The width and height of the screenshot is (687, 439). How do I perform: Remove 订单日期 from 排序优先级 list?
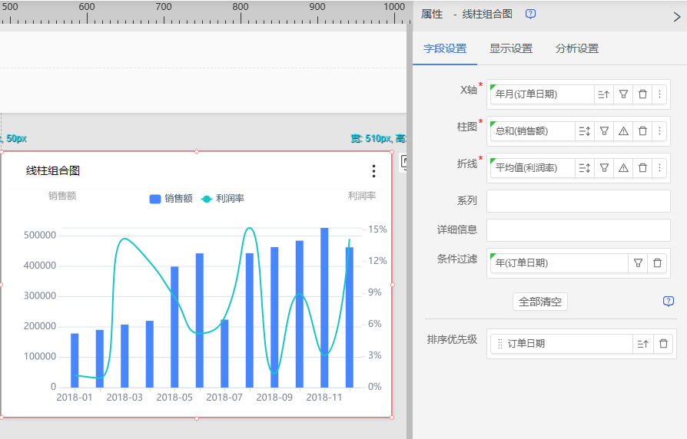(663, 344)
